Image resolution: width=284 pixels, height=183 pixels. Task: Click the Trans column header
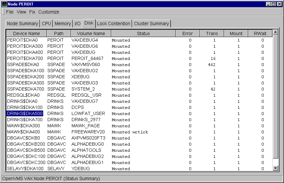[x=212, y=34]
